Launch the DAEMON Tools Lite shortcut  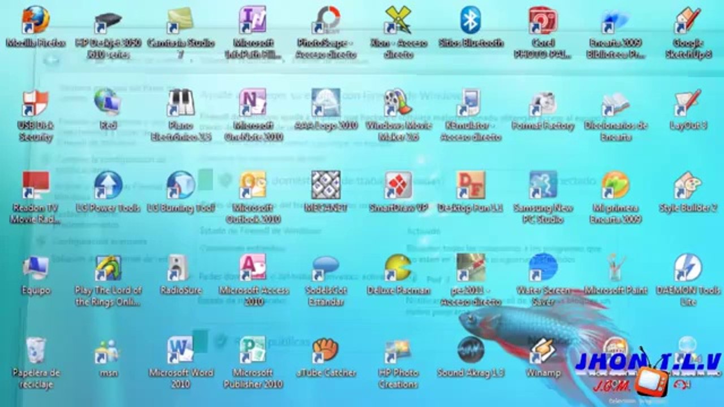pyautogui.click(x=688, y=267)
